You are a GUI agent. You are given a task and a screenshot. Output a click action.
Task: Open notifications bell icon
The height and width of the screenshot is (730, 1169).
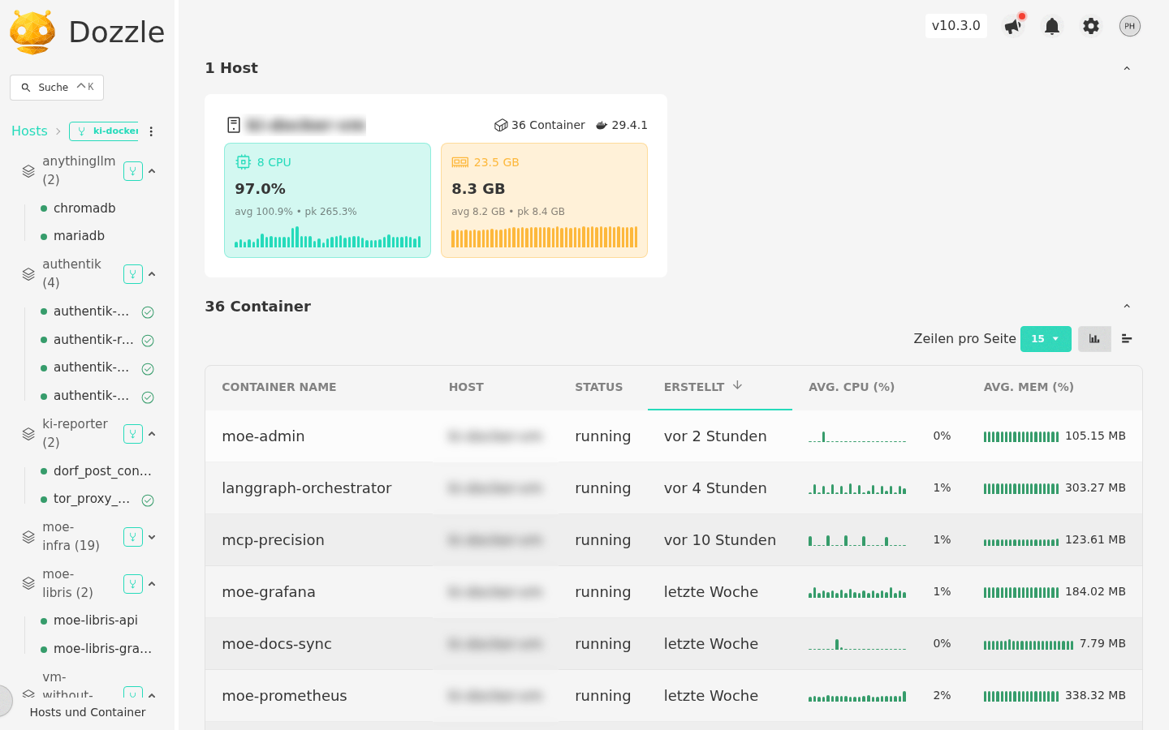click(x=1052, y=26)
